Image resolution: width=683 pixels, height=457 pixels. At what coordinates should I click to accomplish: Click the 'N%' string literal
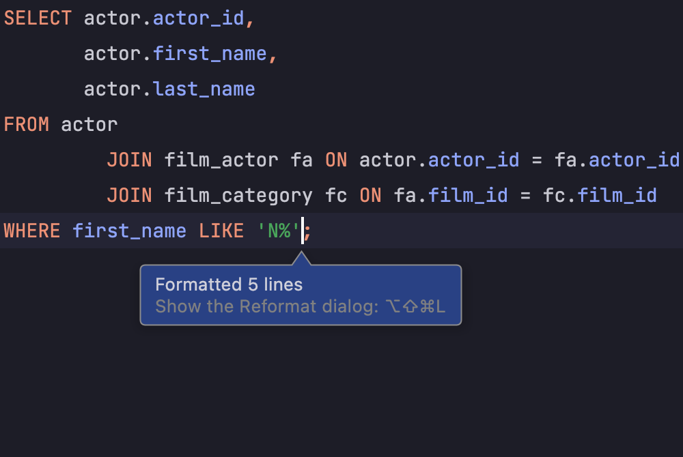[x=279, y=231]
